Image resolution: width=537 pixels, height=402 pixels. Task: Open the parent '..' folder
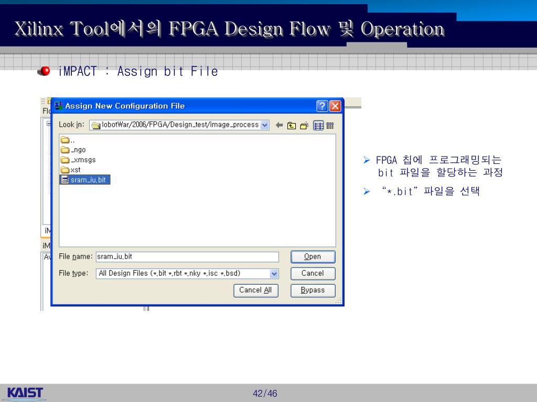pos(68,140)
